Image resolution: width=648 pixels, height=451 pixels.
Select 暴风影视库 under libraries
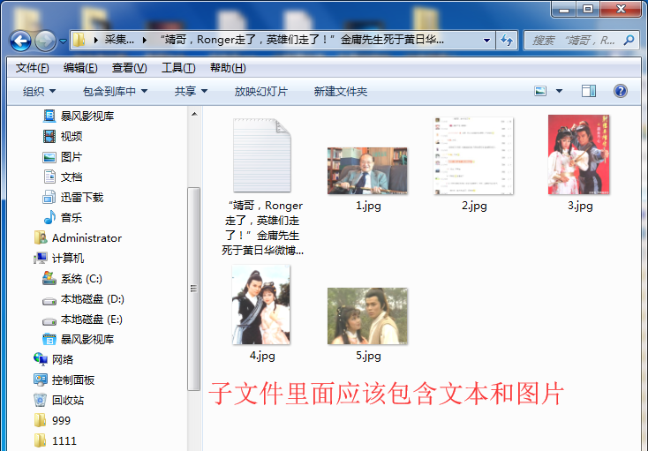79,116
